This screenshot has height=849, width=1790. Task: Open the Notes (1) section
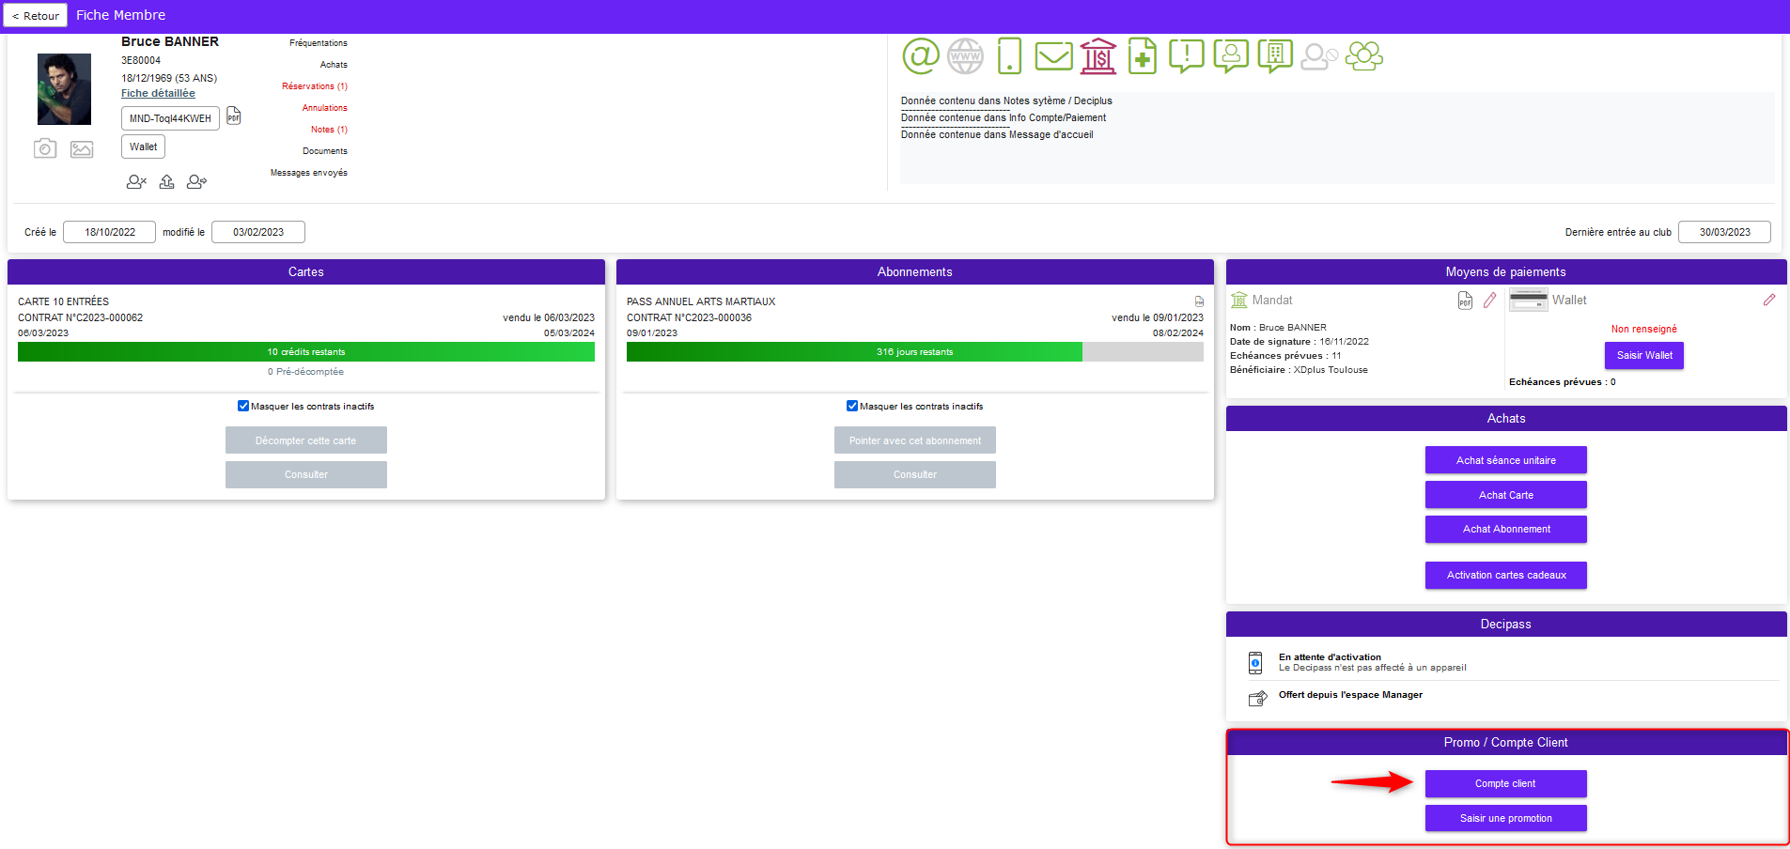pos(329,130)
